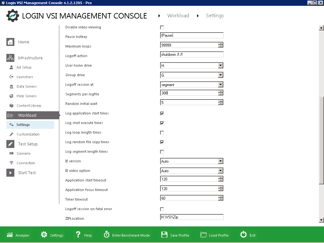This screenshot has height=243, width=324.
Task: Open the User home drive dropdown
Action: [x=220, y=65]
